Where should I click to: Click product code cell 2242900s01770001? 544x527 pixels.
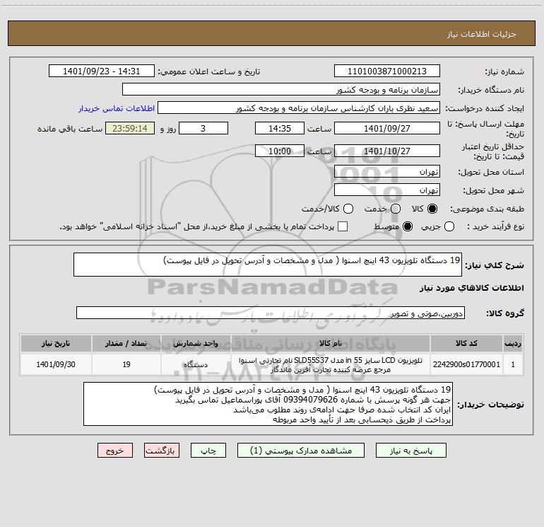(466, 364)
